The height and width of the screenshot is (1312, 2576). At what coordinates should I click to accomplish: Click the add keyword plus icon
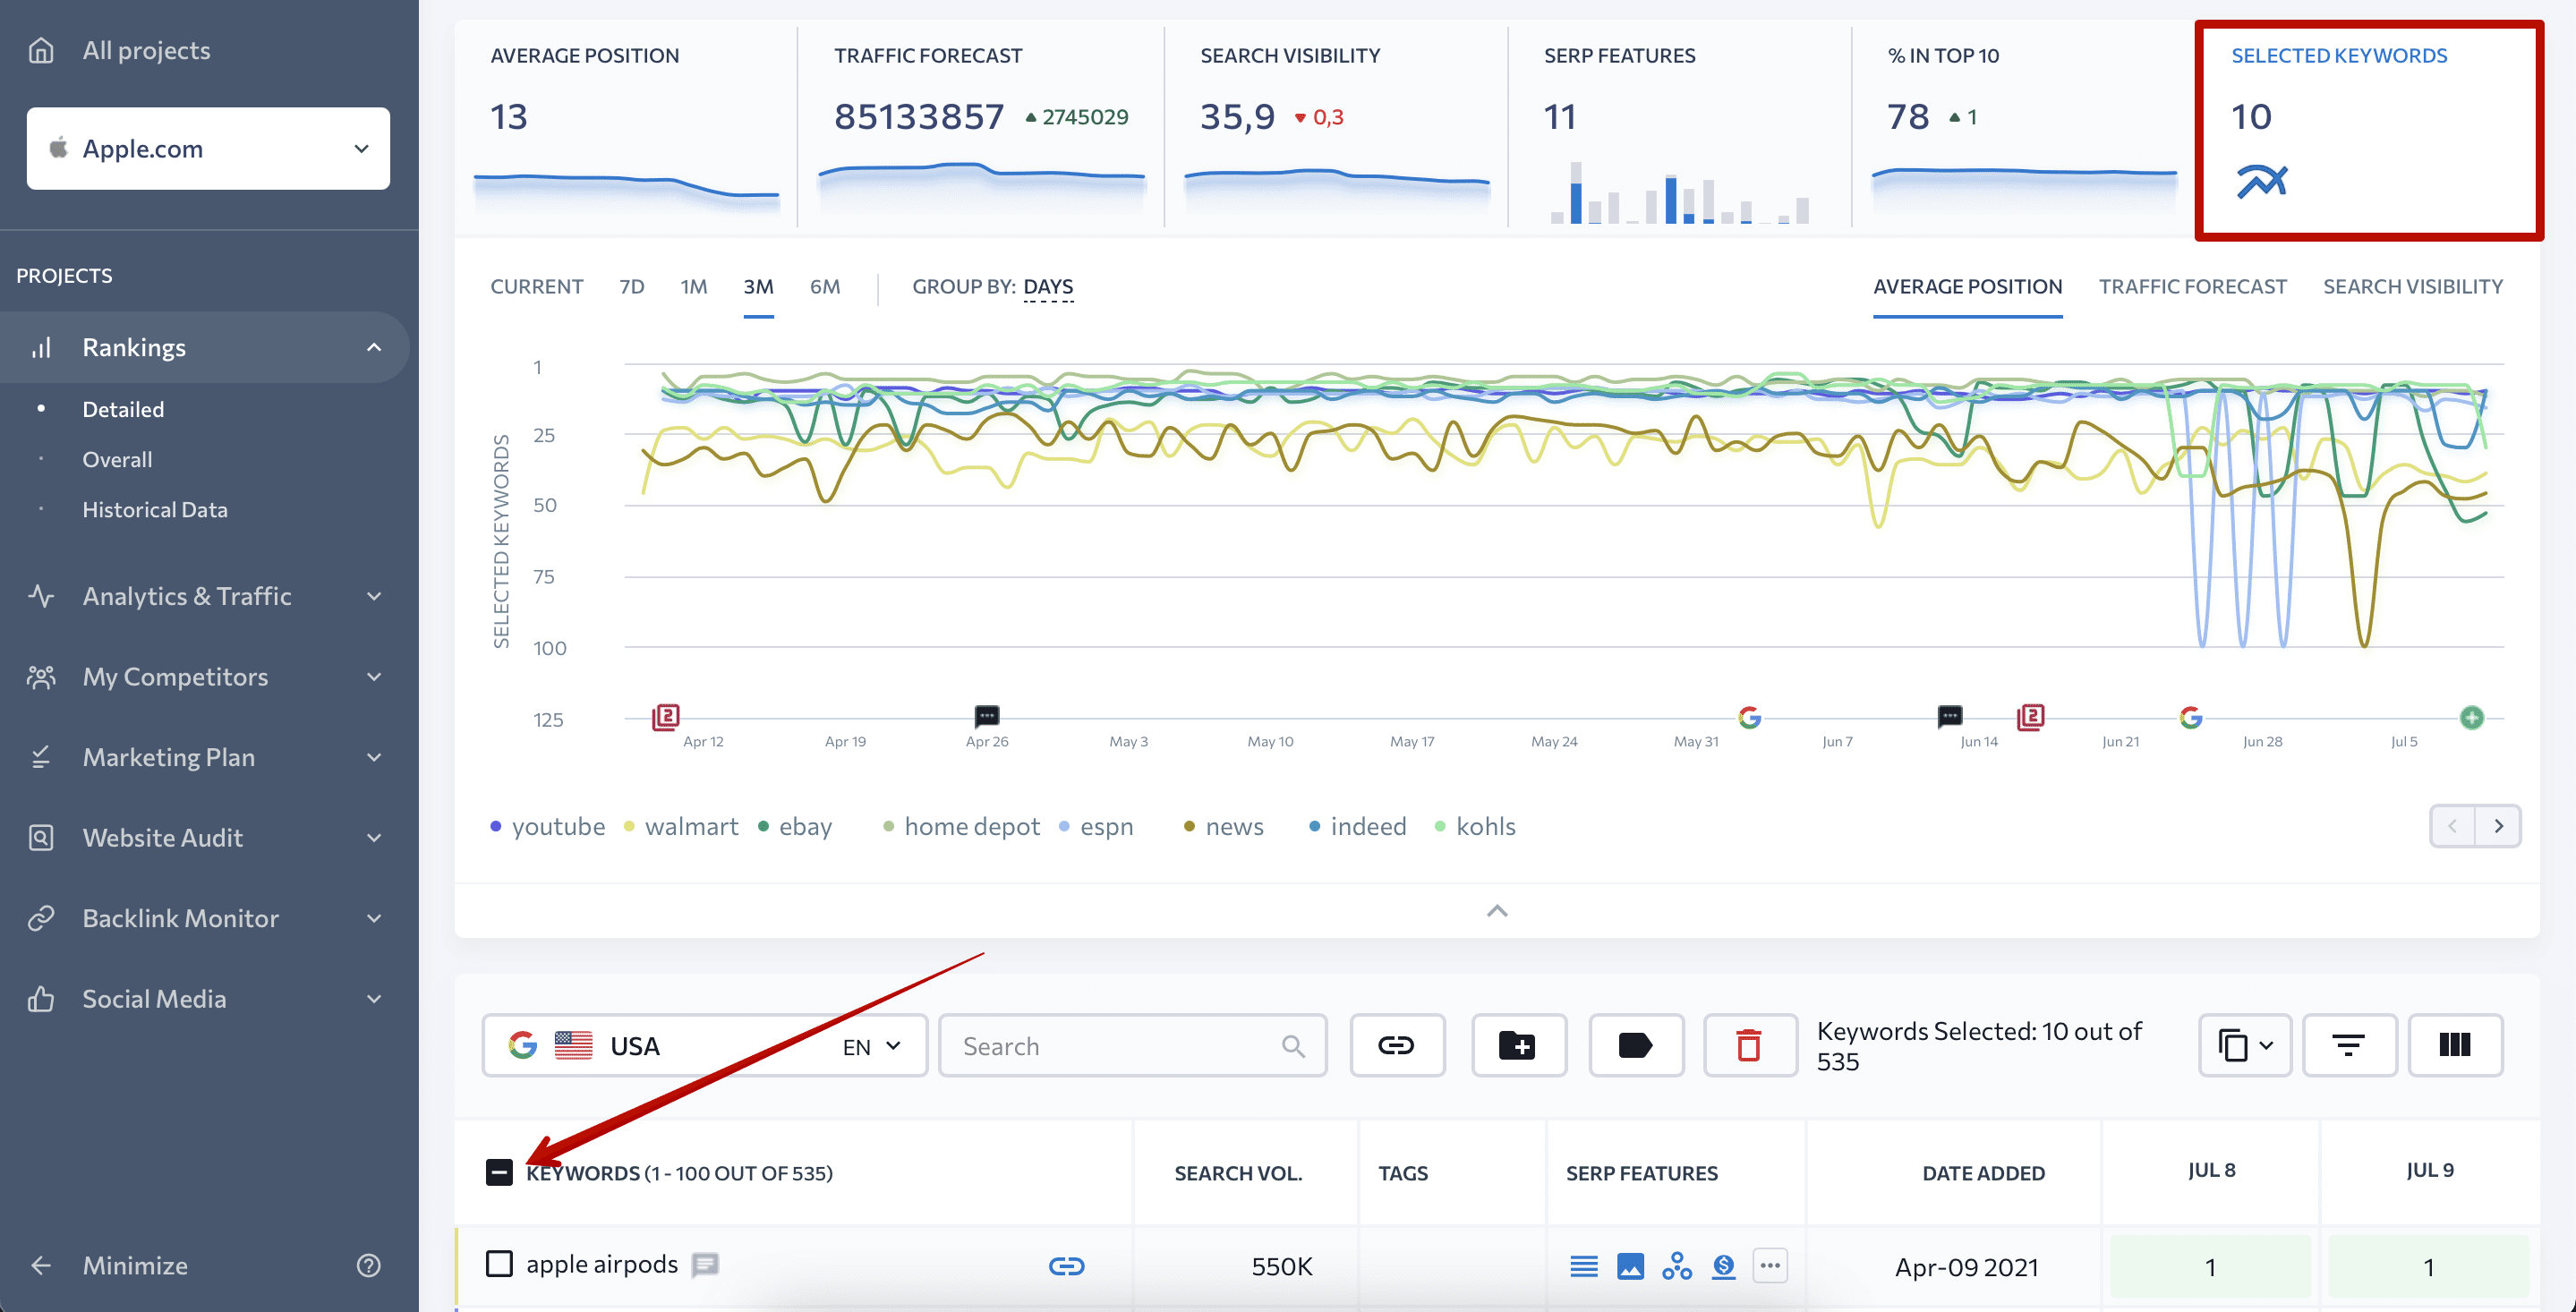click(1517, 1046)
